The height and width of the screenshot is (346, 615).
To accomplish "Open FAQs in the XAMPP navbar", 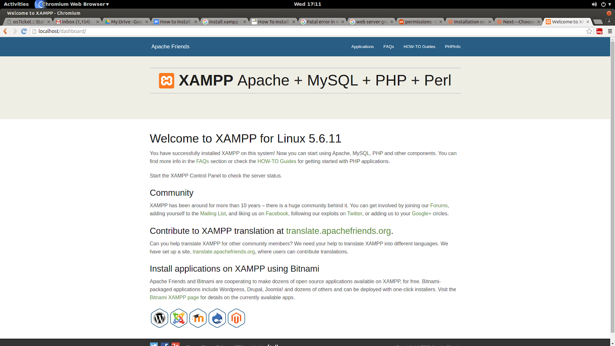I will point(389,47).
